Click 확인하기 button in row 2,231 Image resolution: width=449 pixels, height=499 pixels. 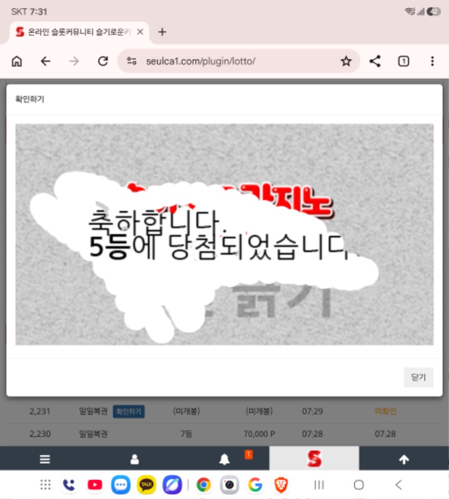click(129, 411)
